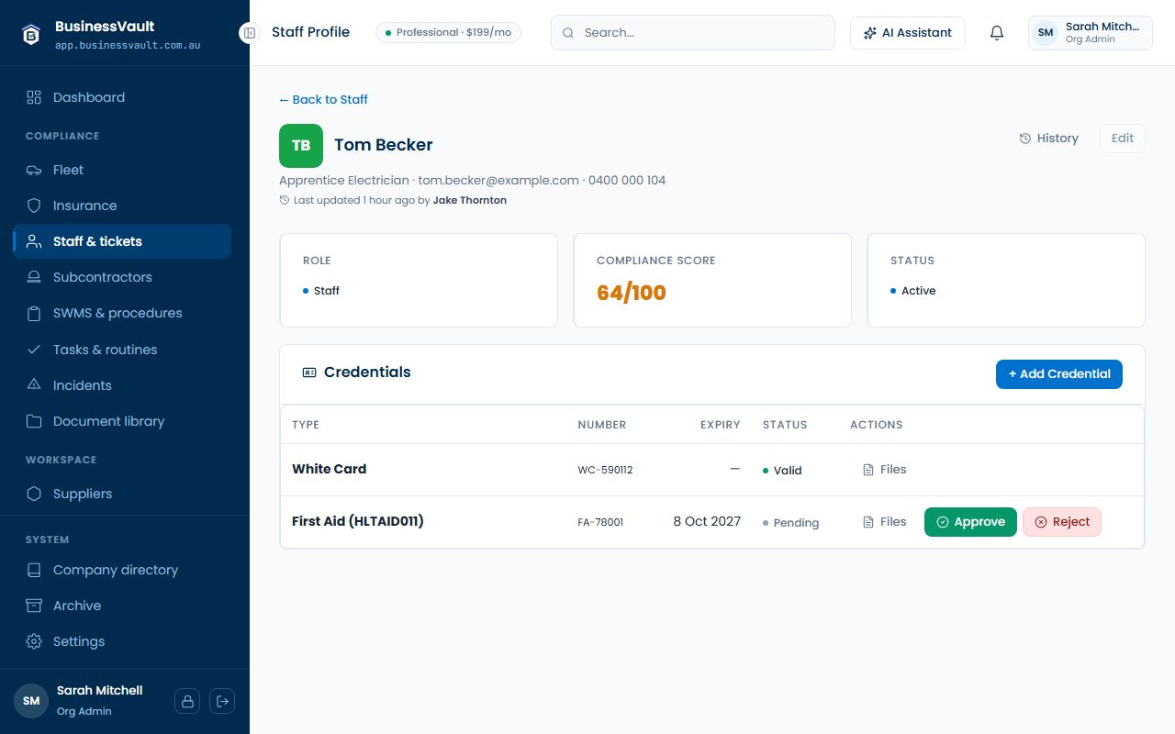Click the TB avatar for Tom Becker
Image resolution: width=1175 pixels, height=734 pixels.
[301, 146]
